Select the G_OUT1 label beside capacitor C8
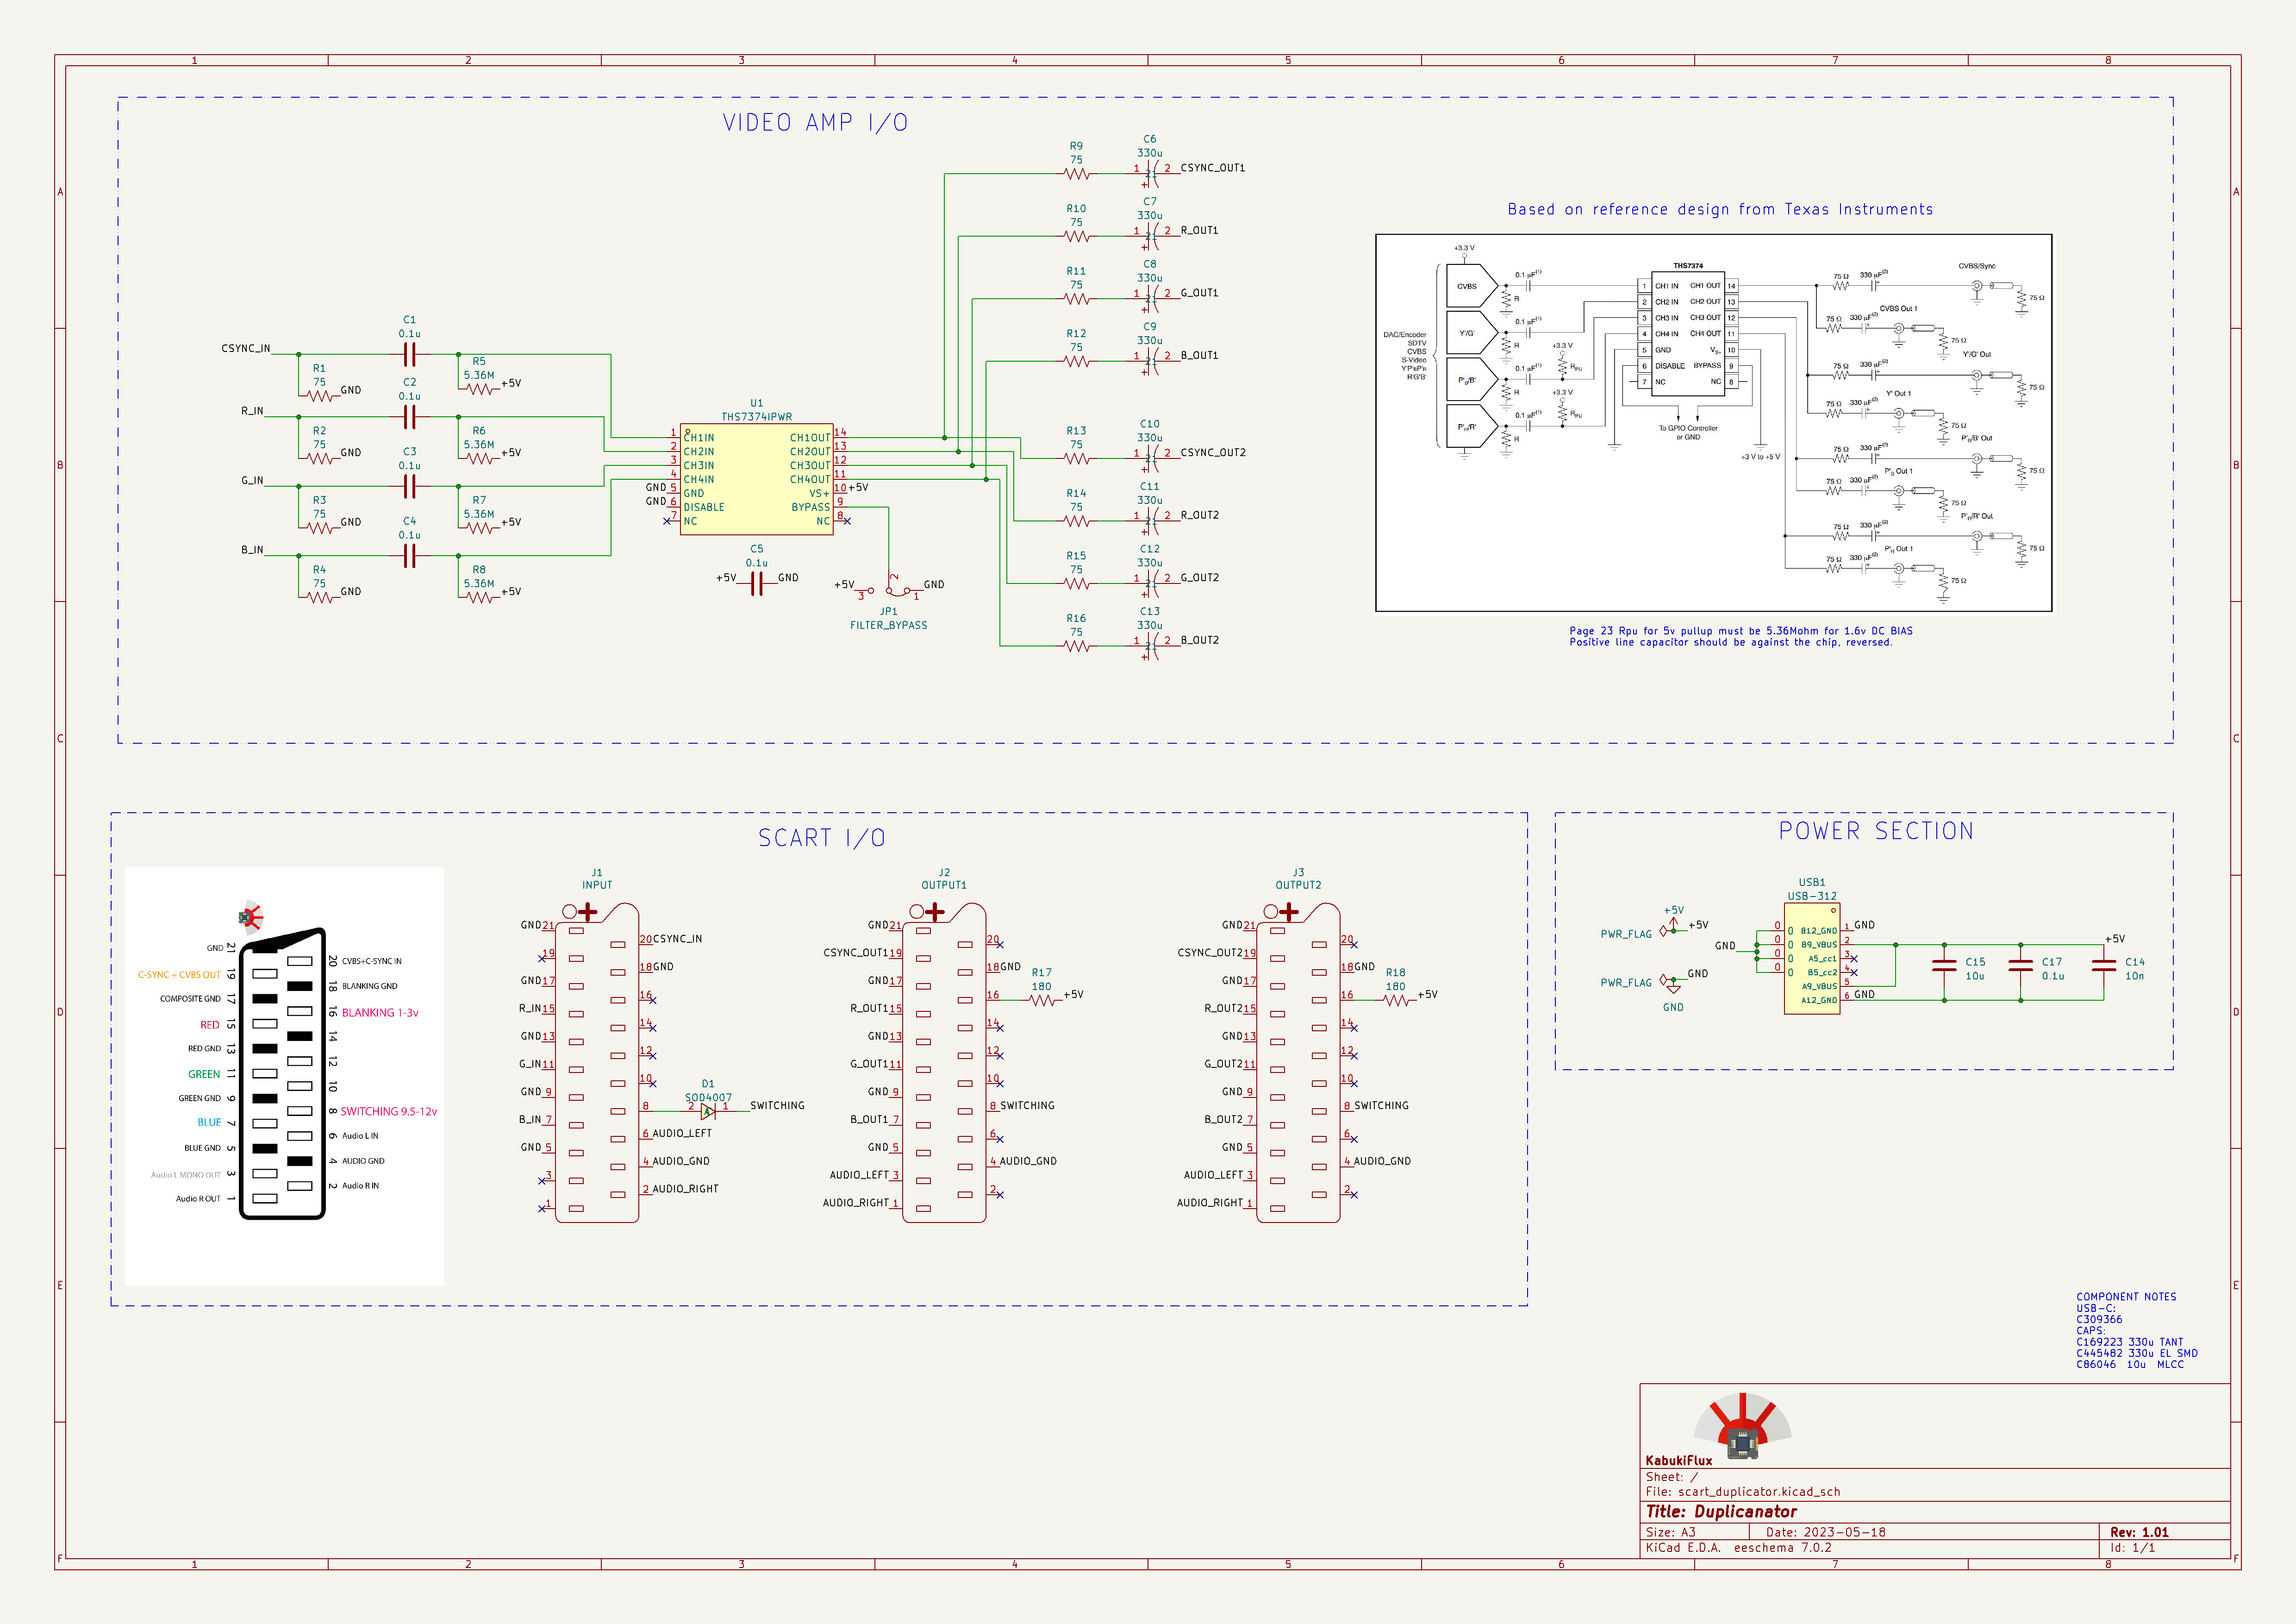This screenshot has height=1624, width=2296. (x=1199, y=293)
